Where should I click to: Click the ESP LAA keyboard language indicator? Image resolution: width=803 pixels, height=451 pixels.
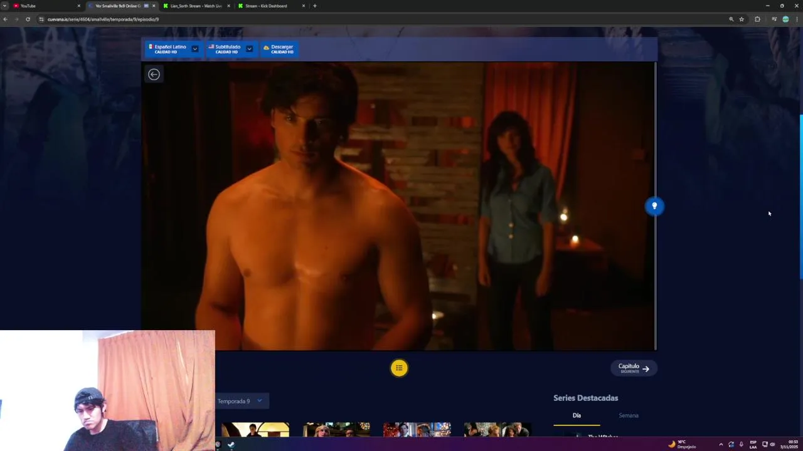753,444
